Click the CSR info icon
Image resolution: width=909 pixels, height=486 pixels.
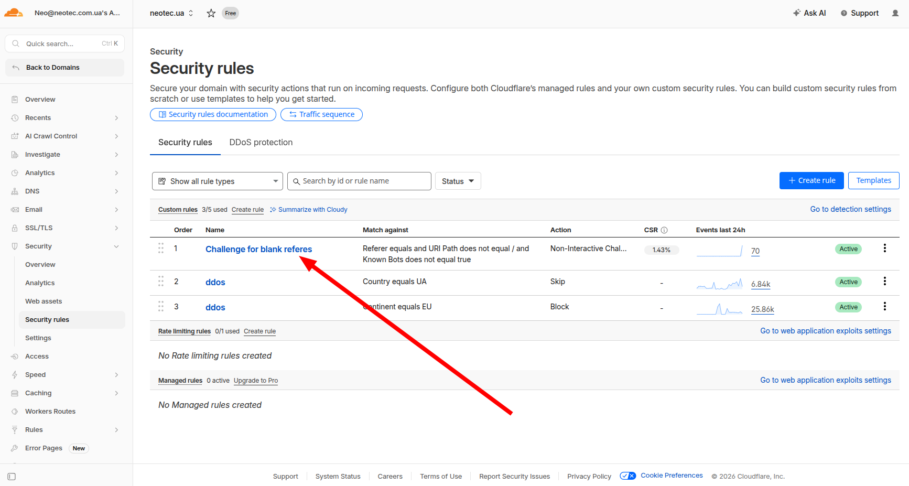664,230
